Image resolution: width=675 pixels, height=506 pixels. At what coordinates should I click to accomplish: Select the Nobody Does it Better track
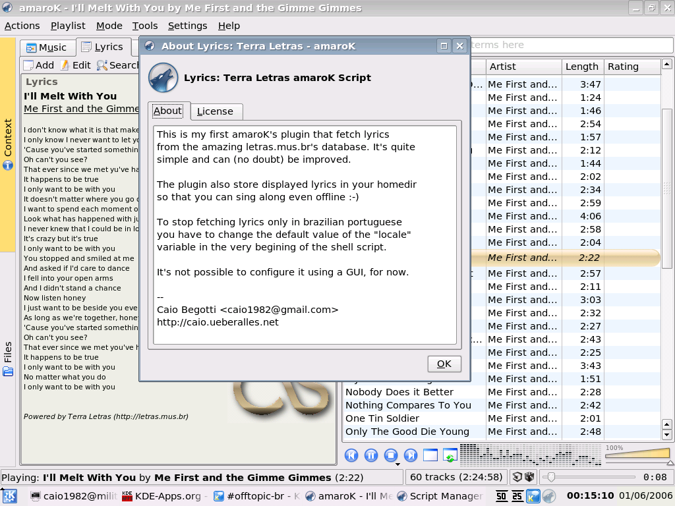pos(399,392)
